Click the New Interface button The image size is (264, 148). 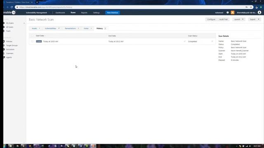coord(113,13)
